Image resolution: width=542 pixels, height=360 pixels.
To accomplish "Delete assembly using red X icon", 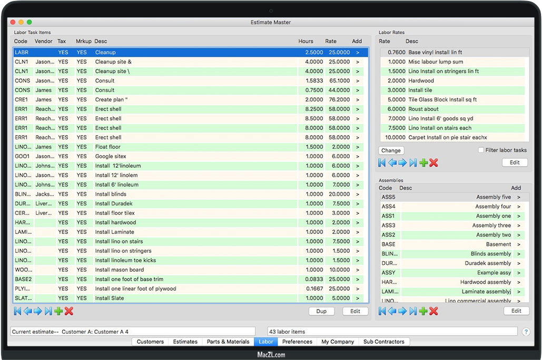I will point(433,311).
